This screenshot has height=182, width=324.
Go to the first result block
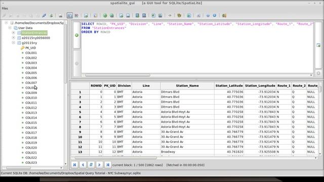point(74,165)
